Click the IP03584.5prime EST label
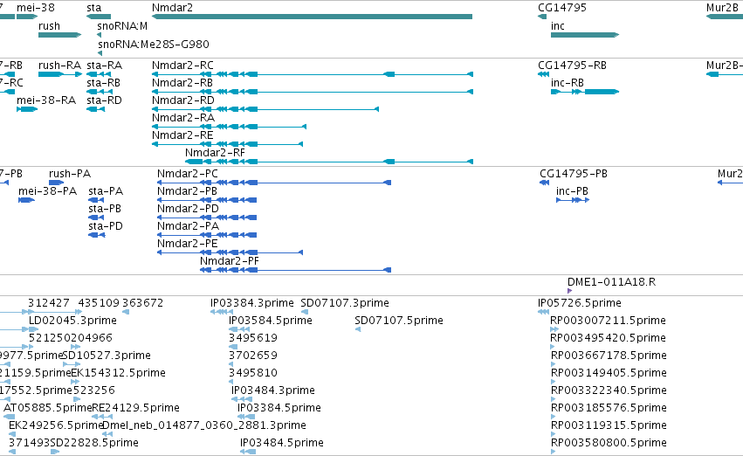 tap(271, 321)
